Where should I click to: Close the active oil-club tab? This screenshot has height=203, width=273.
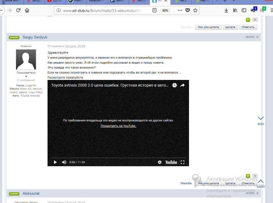pyautogui.click(x=166, y=1)
